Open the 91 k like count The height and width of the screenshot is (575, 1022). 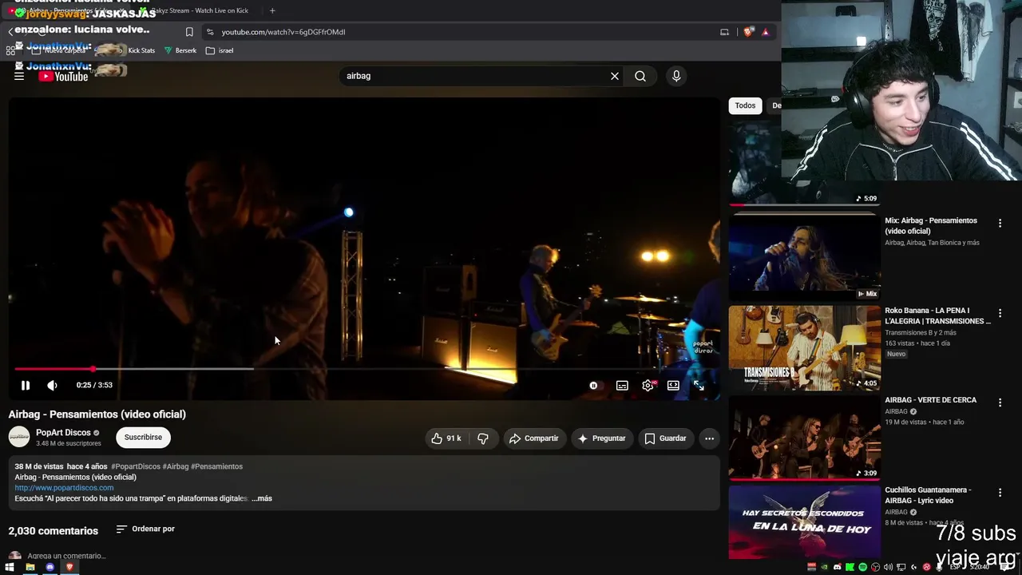454,438
